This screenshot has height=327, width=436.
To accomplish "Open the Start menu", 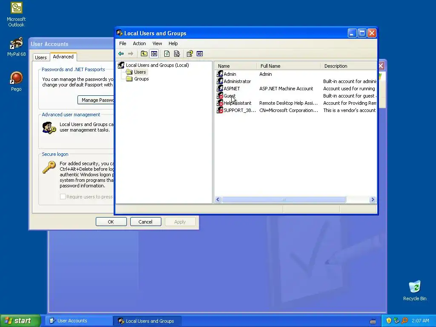I will (x=20, y=321).
